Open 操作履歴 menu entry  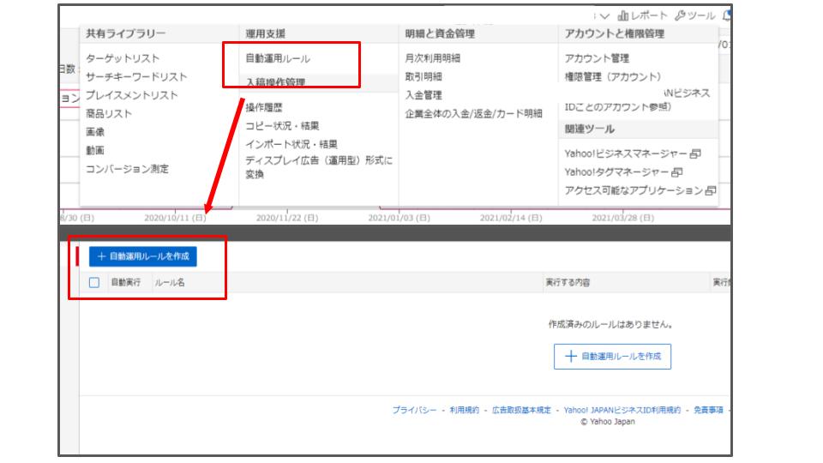coord(263,108)
